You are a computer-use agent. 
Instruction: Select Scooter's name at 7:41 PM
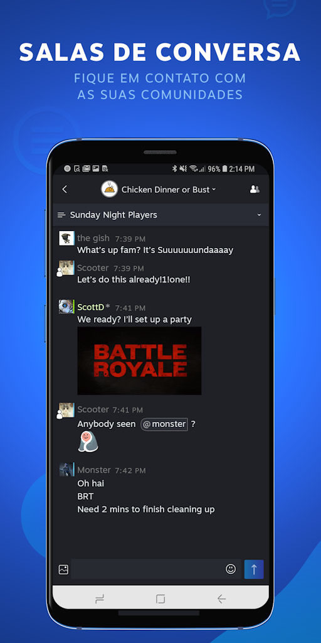93,409
